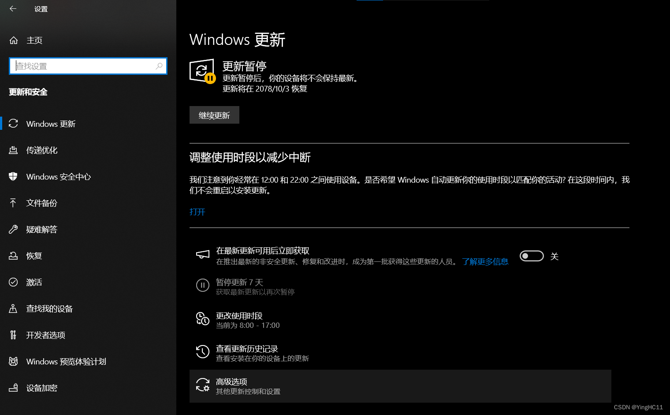Click the 继续更新 button
Image resolution: width=670 pixels, height=415 pixels.
tap(214, 115)
